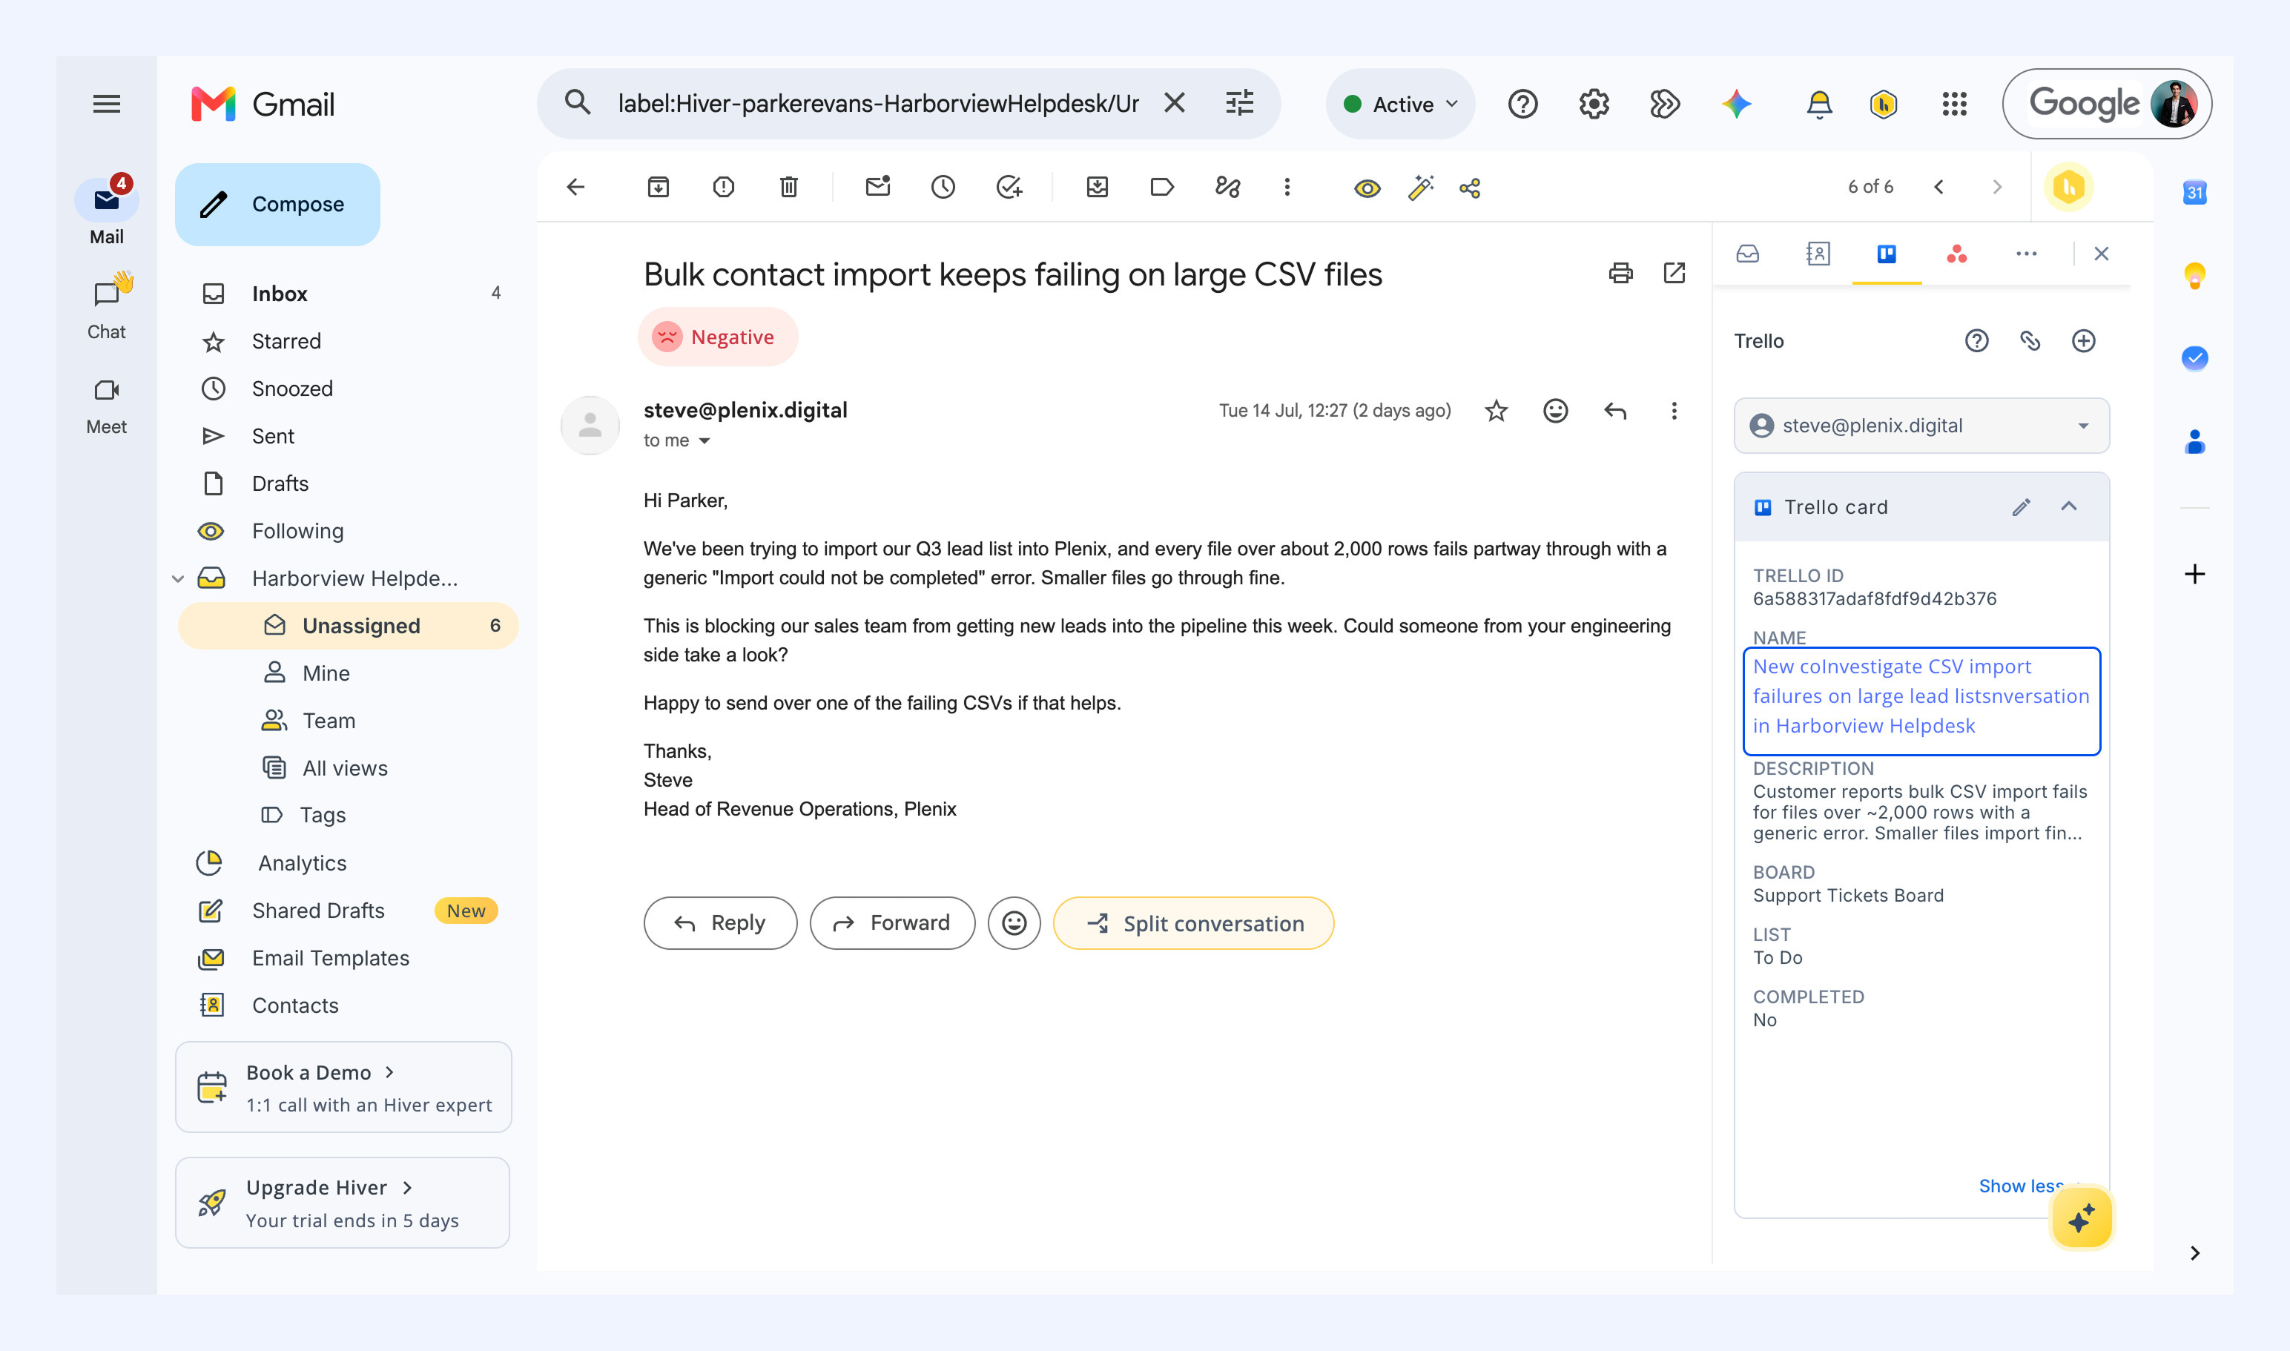This screenshot has height=1351, width=2290.
Task: Open the Unassigned view in sidebar
Action: coord(348,627)
